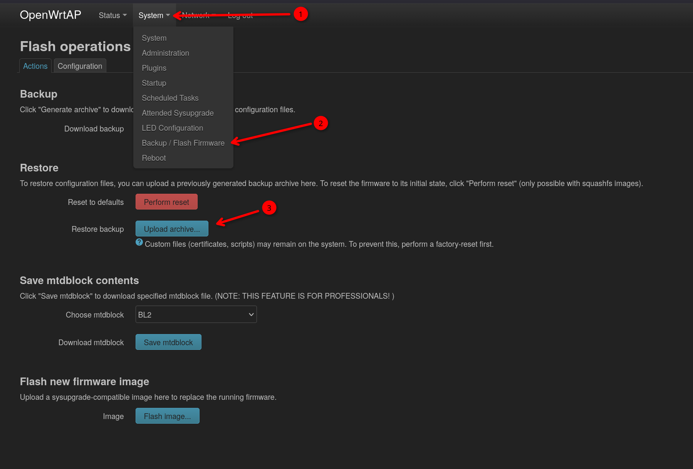Viewport: 693px width, 469px height.
Task: Open Administration in the System menu
Action: (165, 53)
